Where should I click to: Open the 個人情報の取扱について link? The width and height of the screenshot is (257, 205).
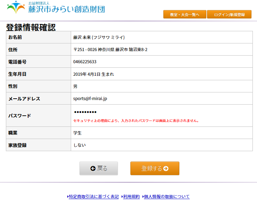click(x=167, y=197)
